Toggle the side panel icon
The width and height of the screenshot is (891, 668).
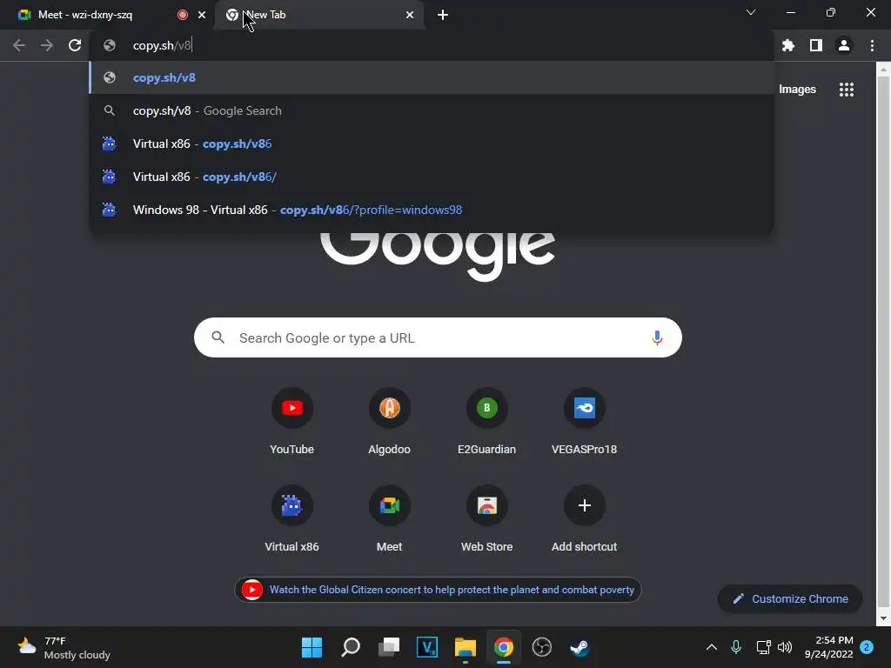pyautogui.click(x=816, y=45)
